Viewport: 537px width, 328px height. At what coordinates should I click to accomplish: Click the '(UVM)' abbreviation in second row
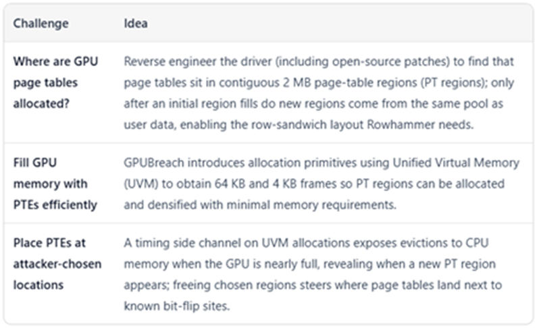coord(140,184)
